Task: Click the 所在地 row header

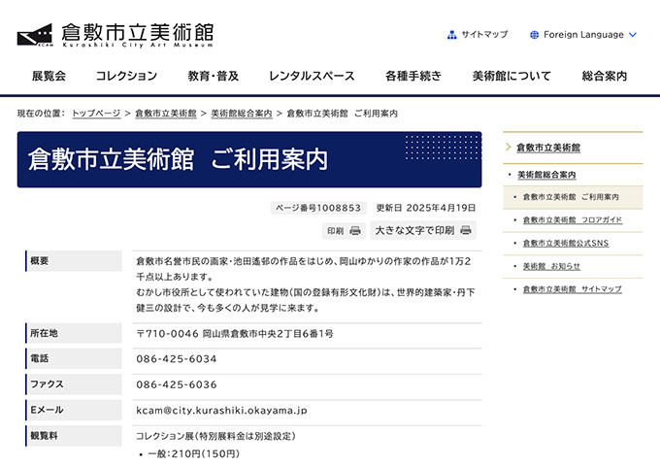Action: point(74,333)
